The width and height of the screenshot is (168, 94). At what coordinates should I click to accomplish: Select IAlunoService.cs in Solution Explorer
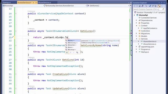(x=150, y=44)
